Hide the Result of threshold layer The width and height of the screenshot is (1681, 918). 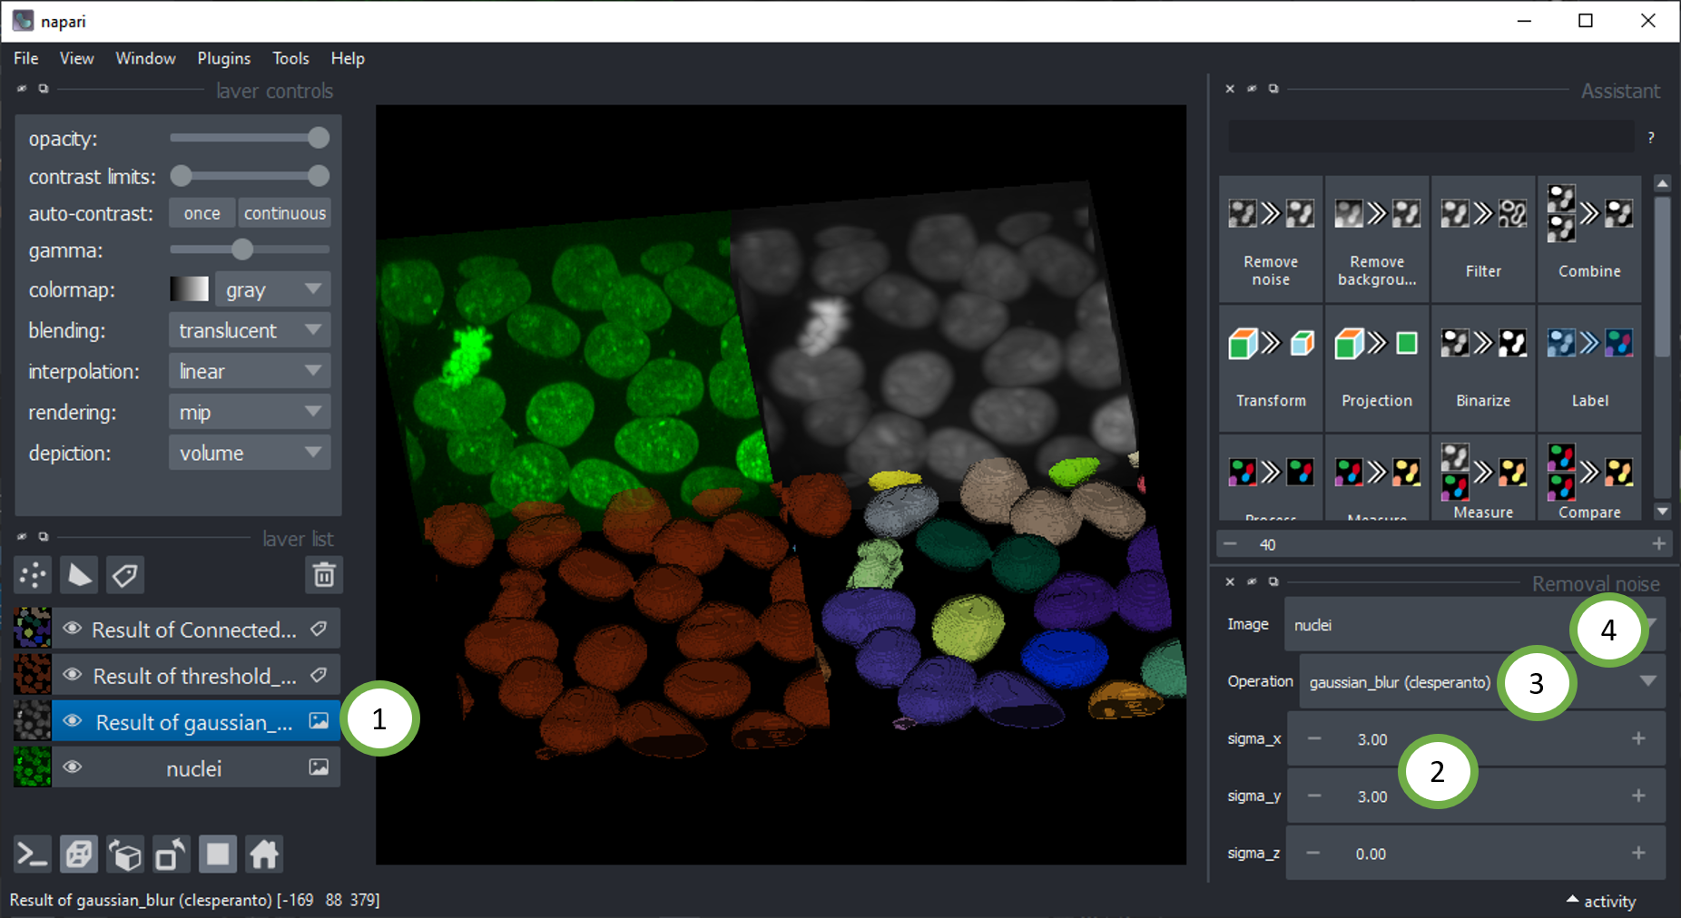pos(73,676)
